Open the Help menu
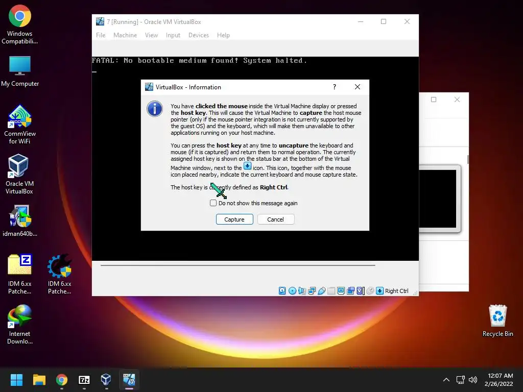 point(223,35)
